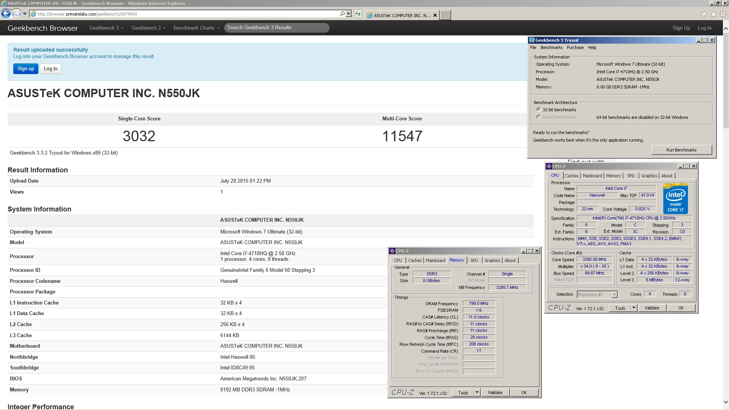Open the Help menu in Geekbench 3 Tryout
This screenshot has width=729, height=410.
point(592,47)
